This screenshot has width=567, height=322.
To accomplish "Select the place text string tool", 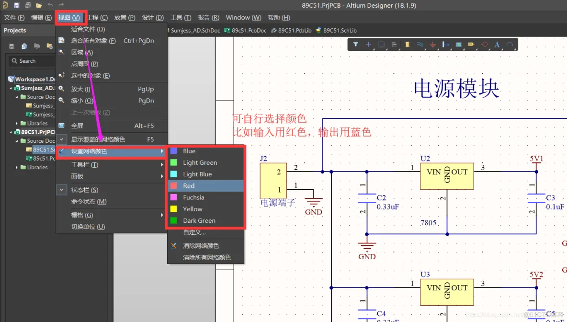I will coord(497,45).
